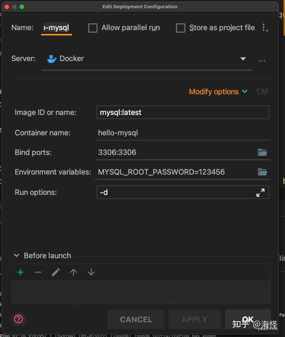The height and width of the screenshot is (337, 285).
Task: Enable Allow parallel run checkbox
Action: (93, 28)
